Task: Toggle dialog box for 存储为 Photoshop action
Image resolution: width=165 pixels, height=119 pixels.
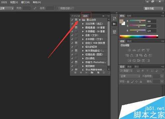Action: [x=76, y=62]
